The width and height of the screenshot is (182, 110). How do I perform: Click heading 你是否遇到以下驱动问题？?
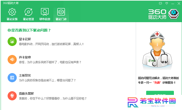point(29,30)
